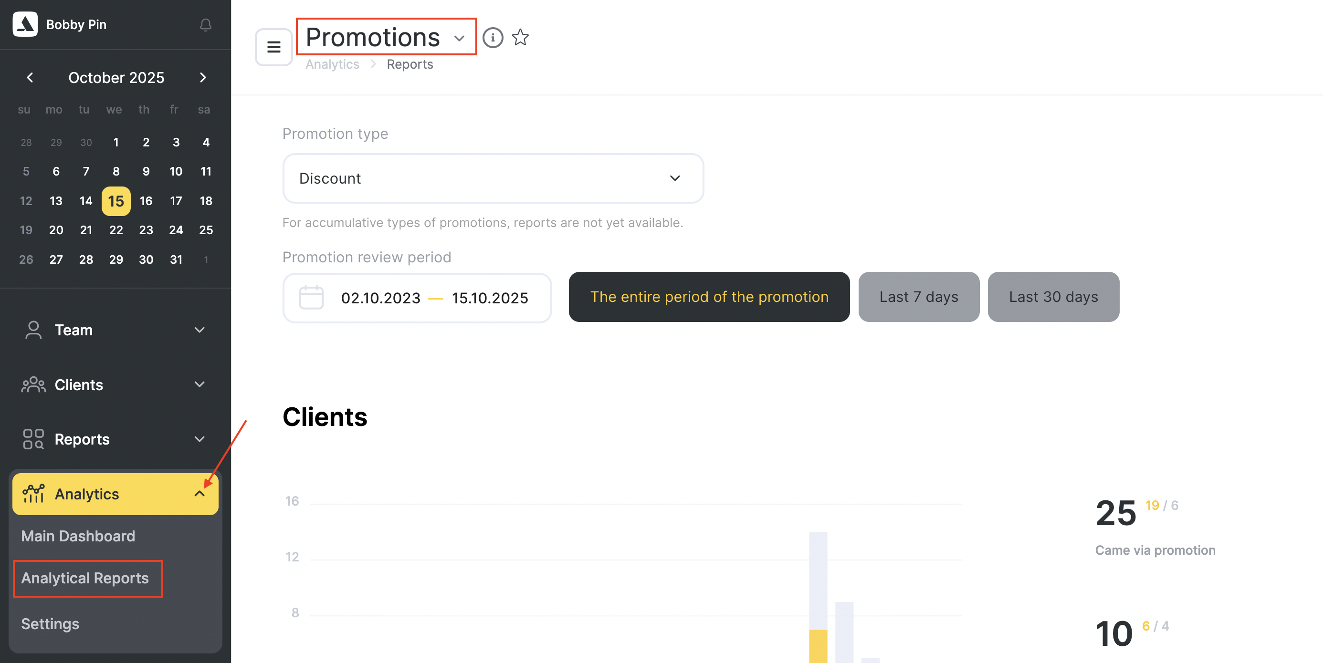
Task: Select the Last 30 days period
Action: tap(1053, 297)
